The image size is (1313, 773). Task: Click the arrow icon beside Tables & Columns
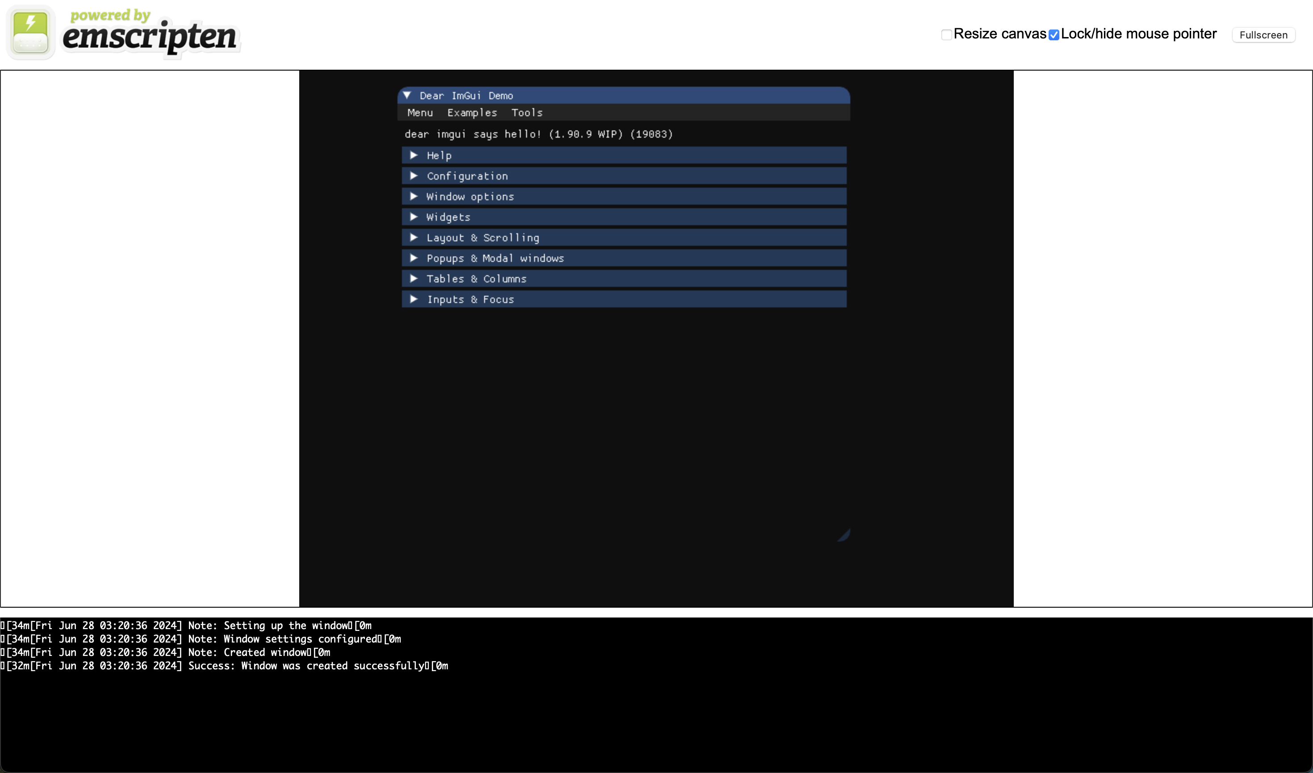pyautogui.click(x=414, y=278)
